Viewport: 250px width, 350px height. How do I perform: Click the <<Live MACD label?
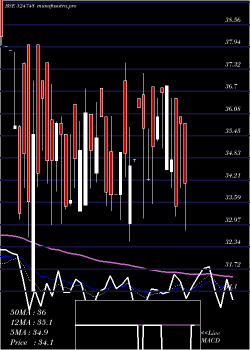[x=210, y=337]
